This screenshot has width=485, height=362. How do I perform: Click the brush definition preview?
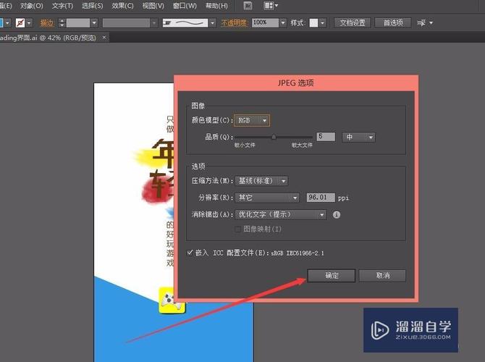click(x=185, y=22)
